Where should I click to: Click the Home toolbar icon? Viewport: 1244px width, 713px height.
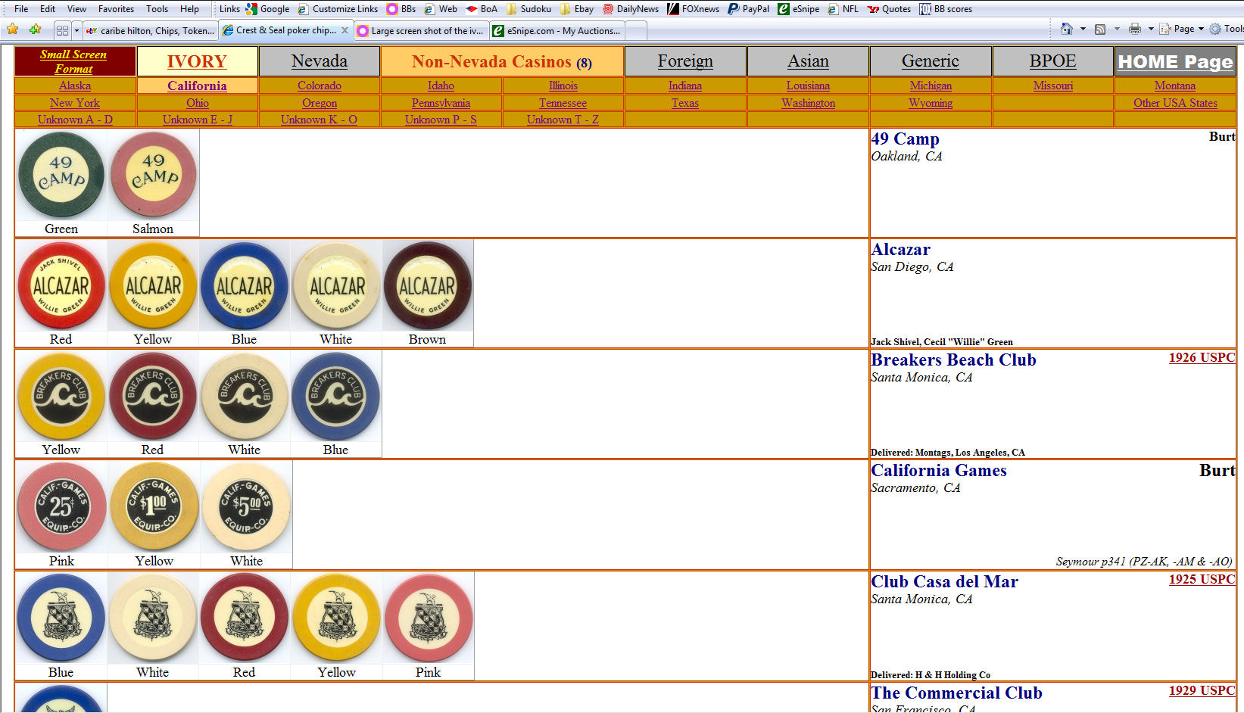pos(1066,29)
